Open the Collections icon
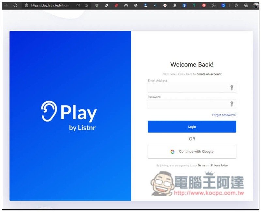 tap(246, 6)
